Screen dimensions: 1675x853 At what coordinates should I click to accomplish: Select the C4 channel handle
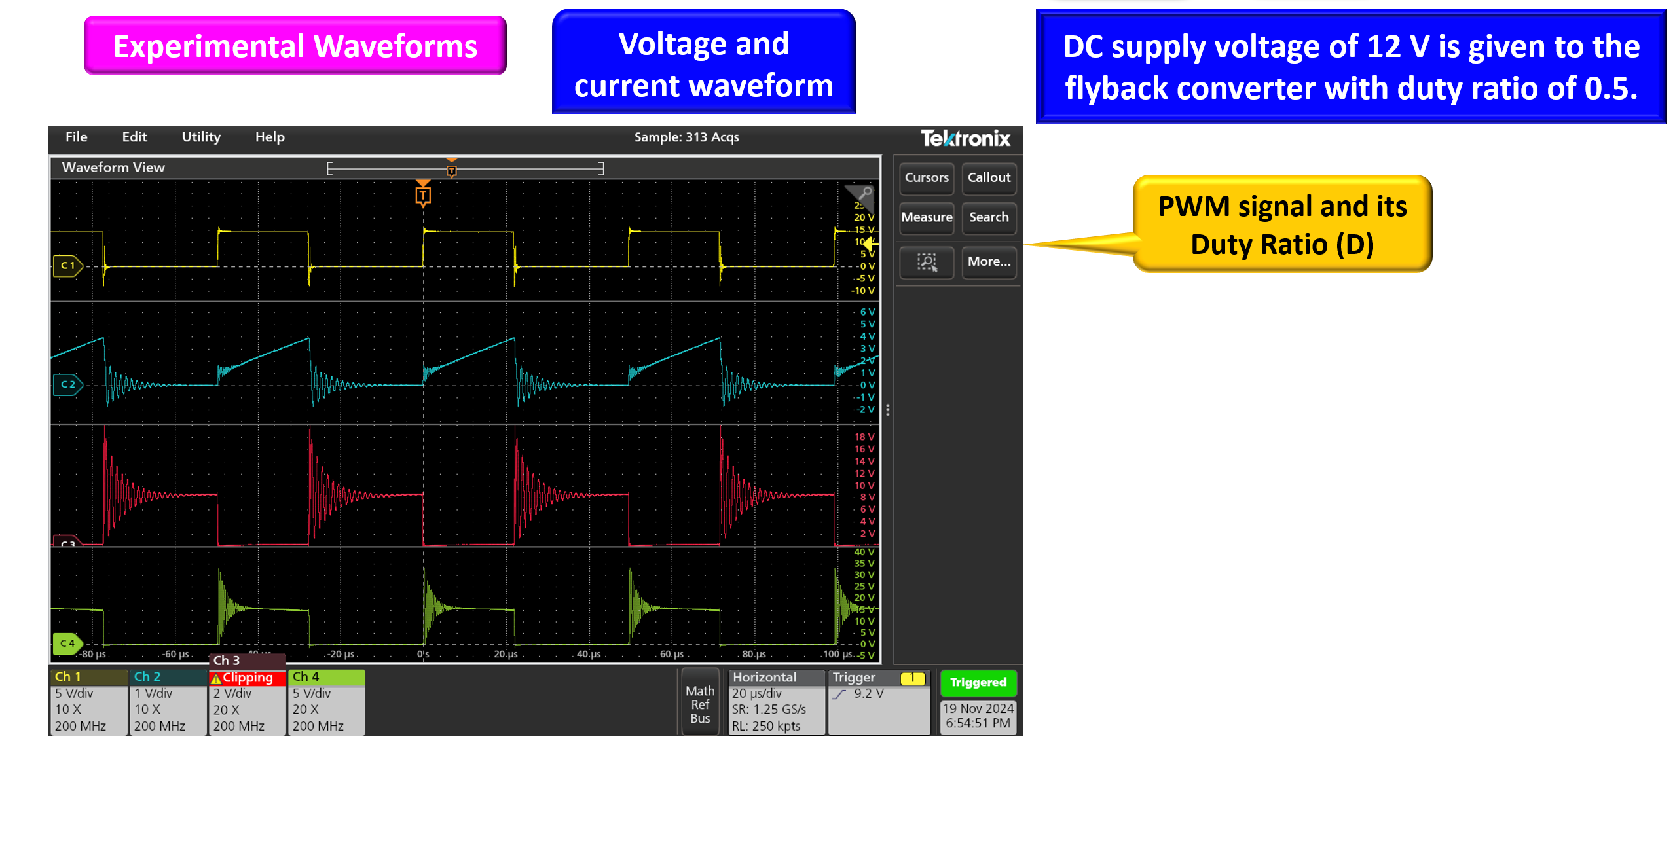point(67,643)
